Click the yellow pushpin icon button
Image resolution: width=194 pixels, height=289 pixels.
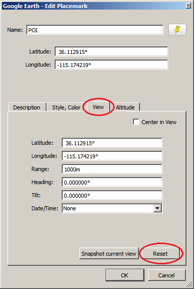(177, 30)
